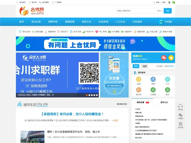Open 分类信息 in the main navigation
This screenshot has height=143, width=191.
(x=137, y=22)
